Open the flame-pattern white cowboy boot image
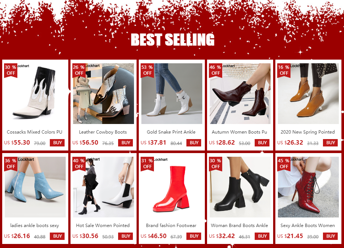 tap(35, 93)
